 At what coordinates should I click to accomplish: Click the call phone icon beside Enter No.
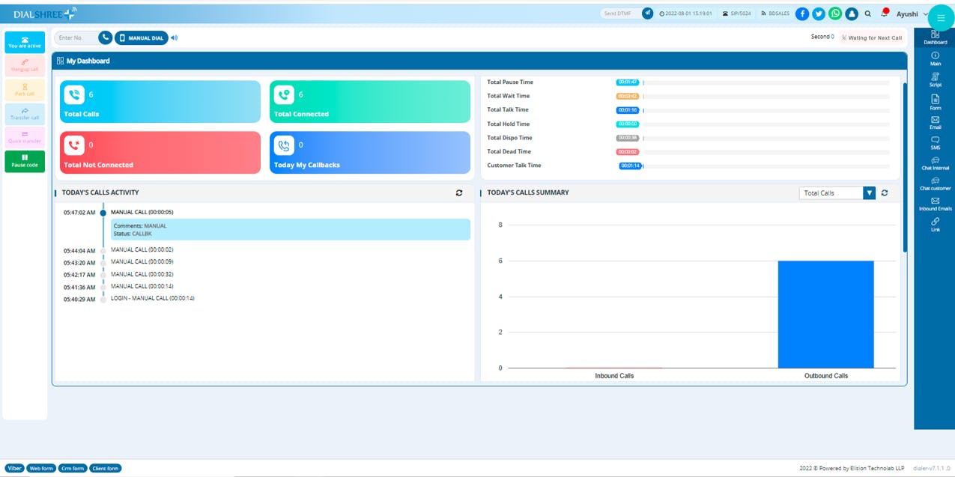click(x=105, y=37)
